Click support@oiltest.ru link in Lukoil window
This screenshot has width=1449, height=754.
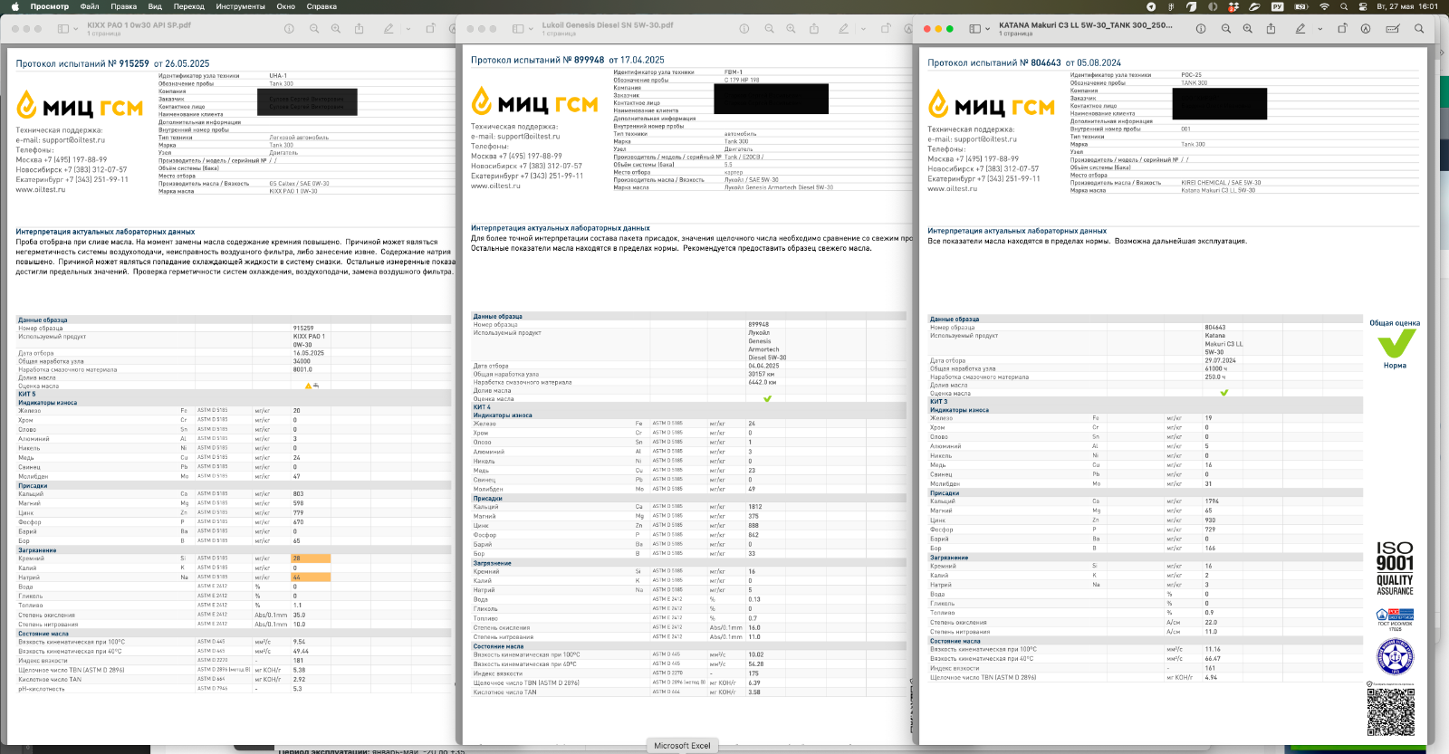530,137
